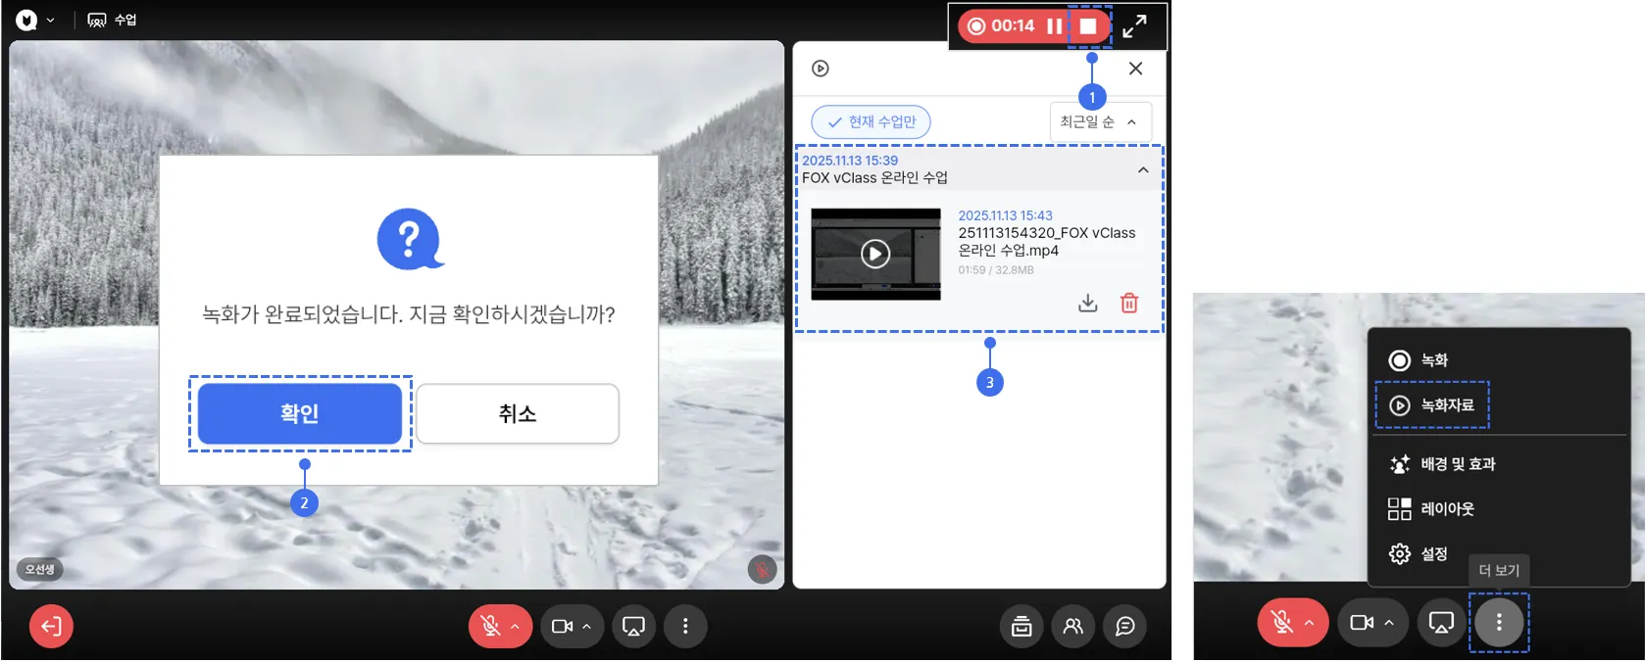The height and width of the screenshot is (662, 1645).
Task: Open the more options dots in the main toolbar
Action: [x=685, y=627]
